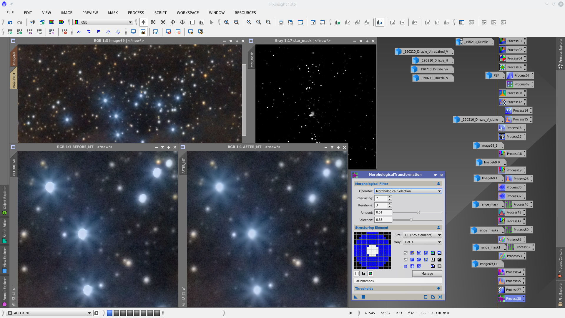Click the undo arrow in main toolbar
The image size is (565, 318).
[x=10, y=22]
